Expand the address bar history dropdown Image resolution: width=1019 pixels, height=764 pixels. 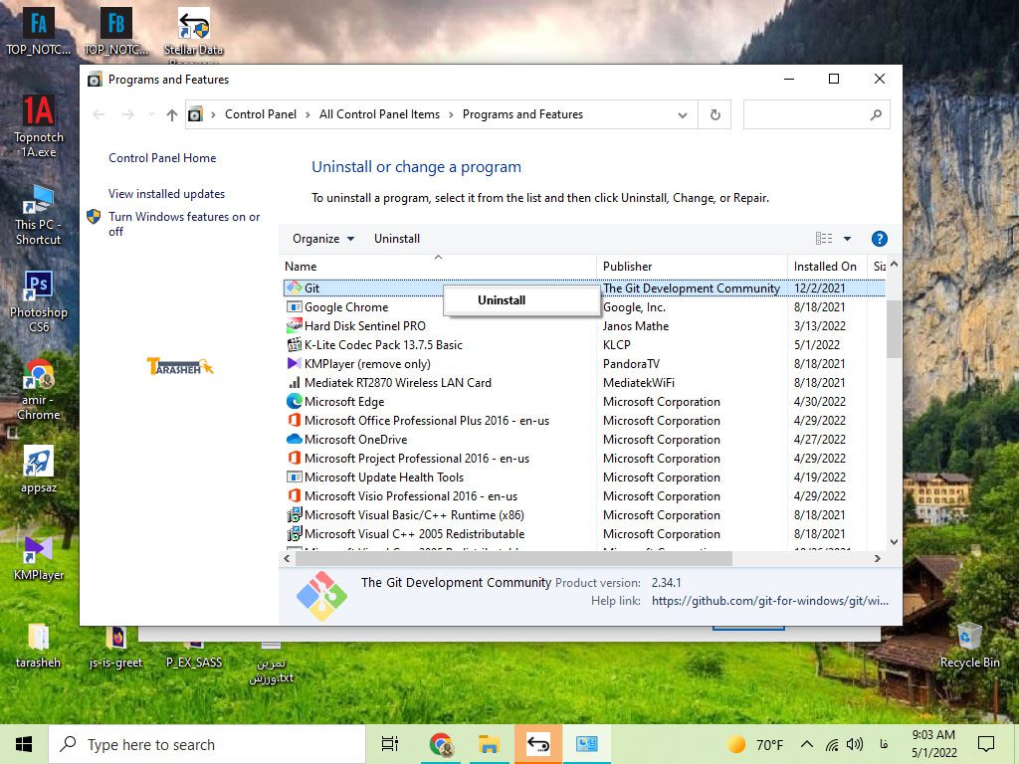tap(683, 115)
